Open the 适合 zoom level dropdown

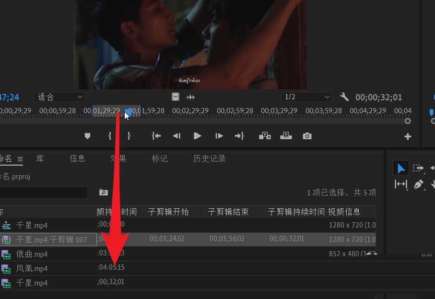point(59,97)
